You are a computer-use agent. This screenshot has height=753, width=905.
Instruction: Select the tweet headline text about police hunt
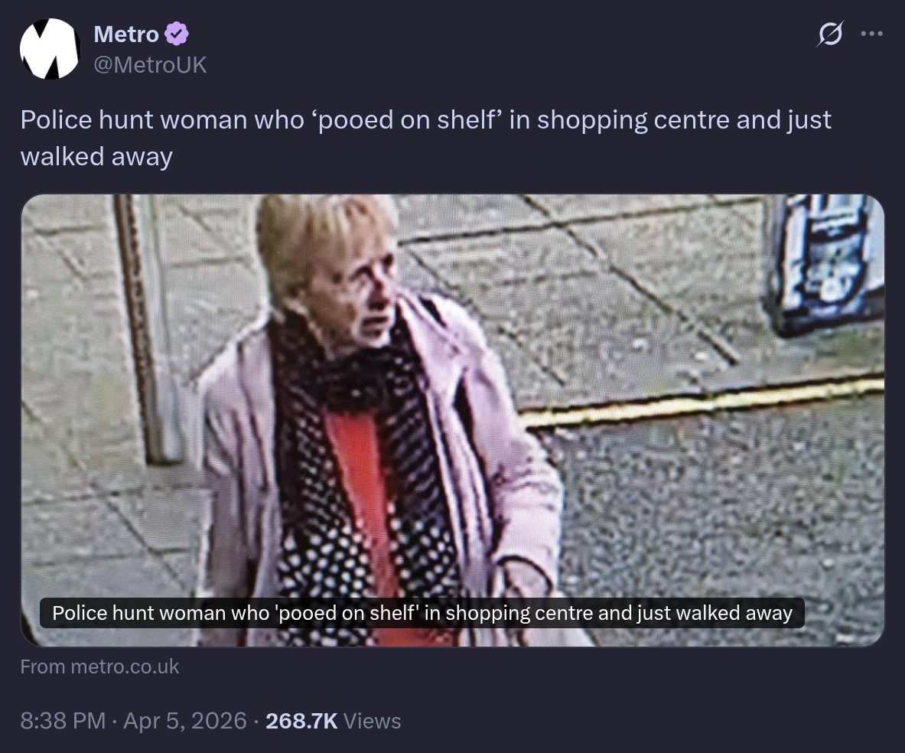[425, 138]
